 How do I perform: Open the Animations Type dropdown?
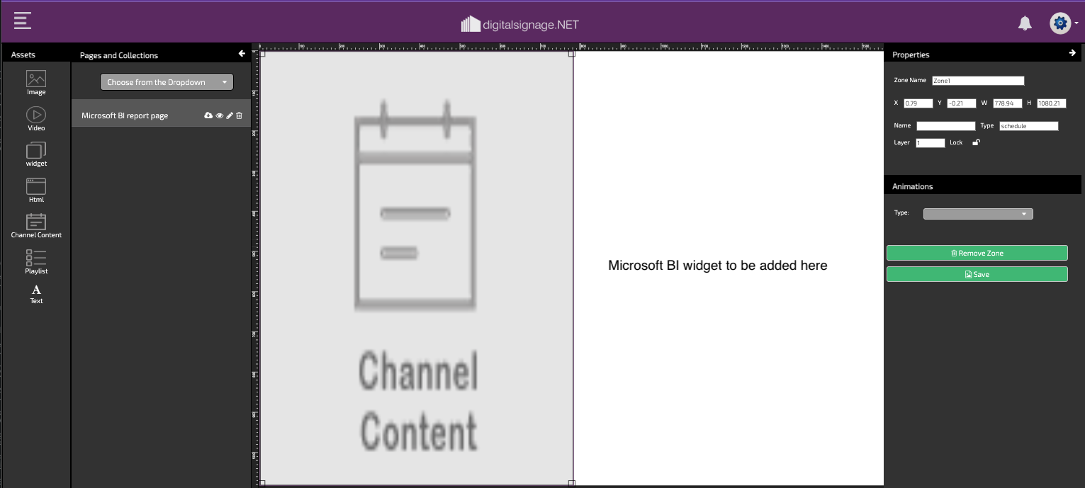[978, 214]
